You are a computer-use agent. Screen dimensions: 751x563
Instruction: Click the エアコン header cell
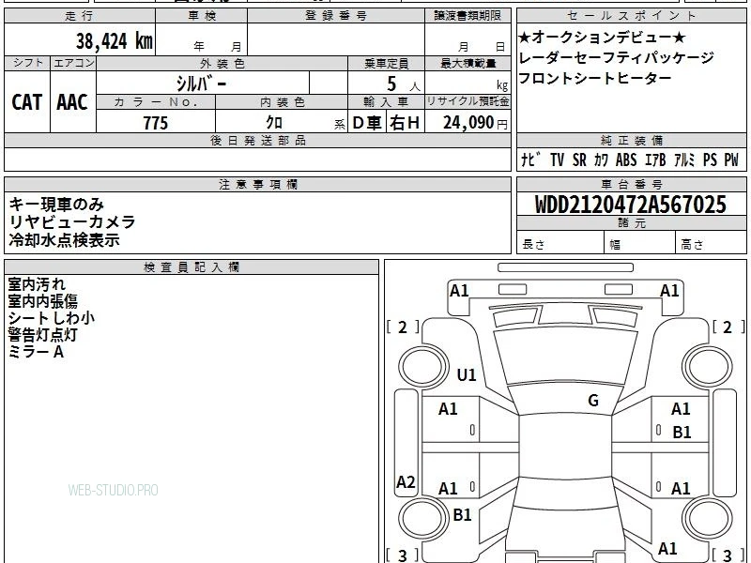coord(73,63)
